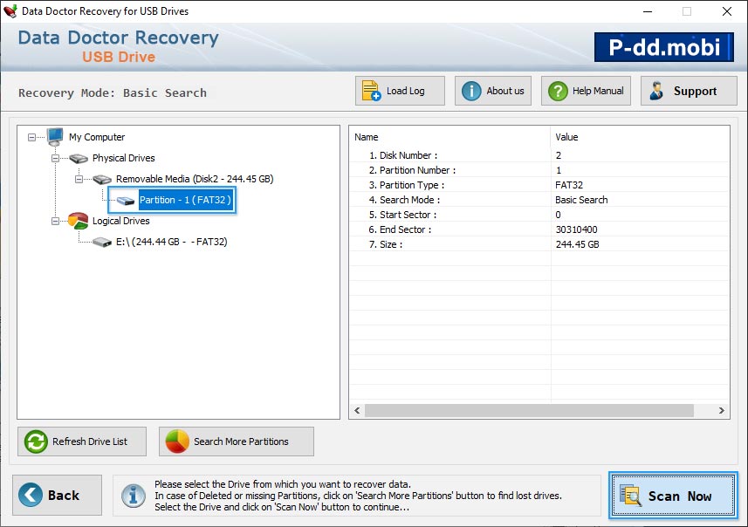Click the Logical Drives pie chart icon
This screenshot has width=748, height=527.
78,221
